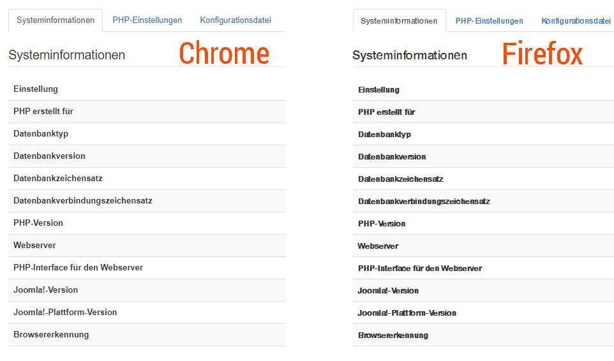Select Systeminformationen tab in Firefox panel
The height and width of the screenshot is (361, 614).
[x=399, y=21]
